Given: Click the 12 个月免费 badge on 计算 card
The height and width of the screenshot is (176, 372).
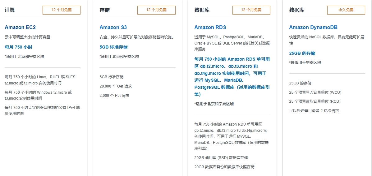Looking at the screenshot, I should [62, 10].
